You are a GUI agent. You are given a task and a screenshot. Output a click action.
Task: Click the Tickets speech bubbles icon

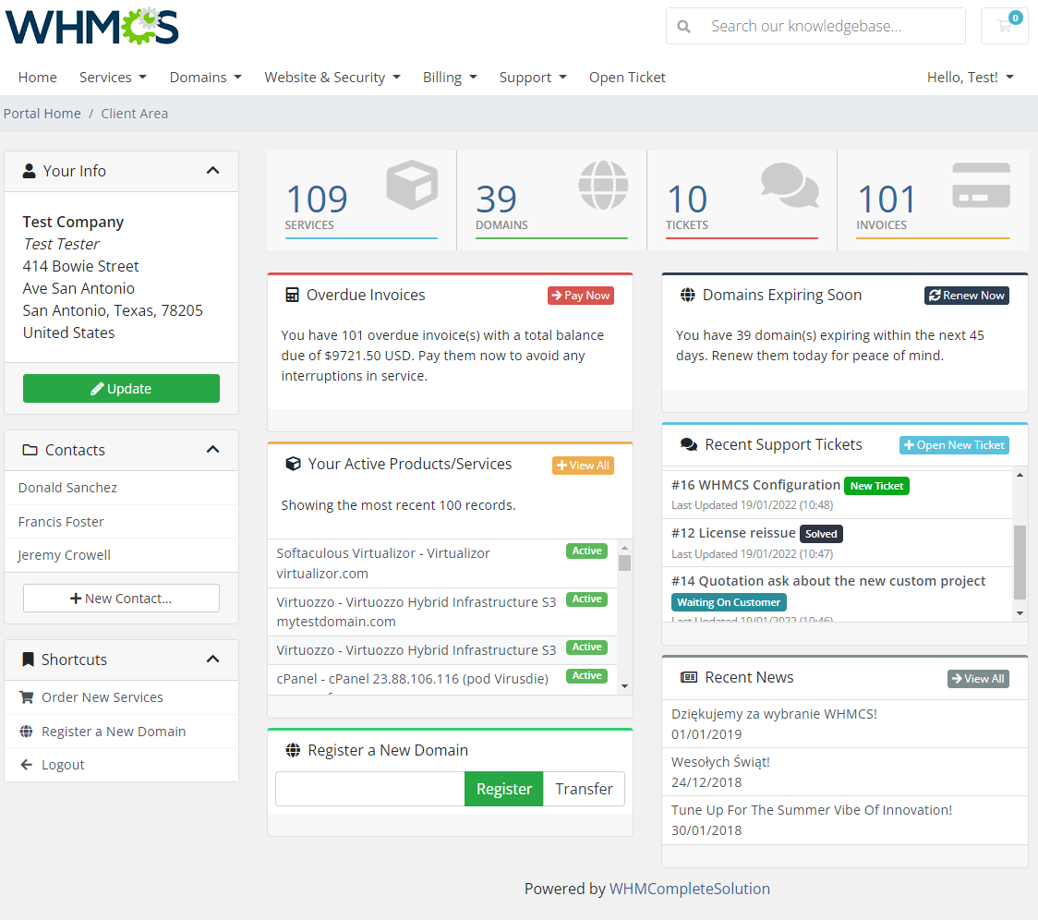(x=790, y=185)
